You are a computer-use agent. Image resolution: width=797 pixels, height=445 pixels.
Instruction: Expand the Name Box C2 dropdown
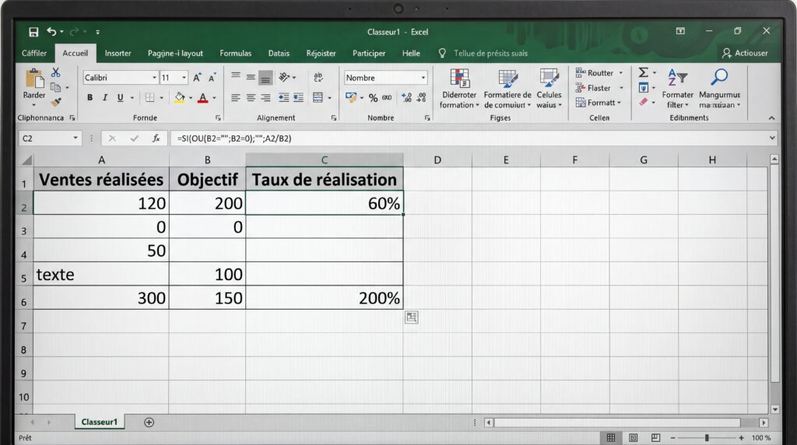[75, 138]
